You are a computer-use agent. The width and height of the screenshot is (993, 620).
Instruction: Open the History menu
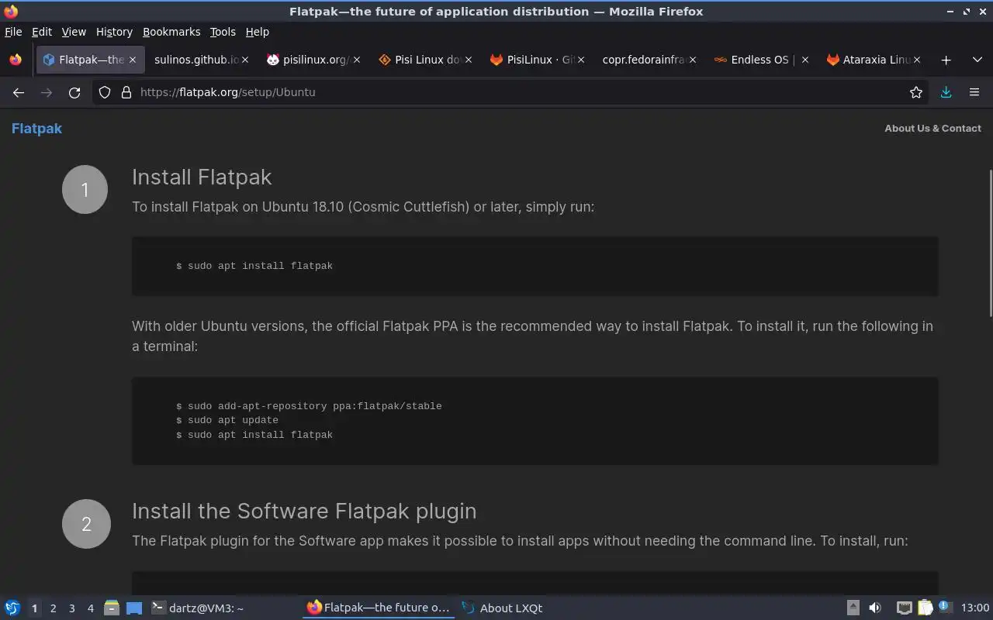(114, 32)
